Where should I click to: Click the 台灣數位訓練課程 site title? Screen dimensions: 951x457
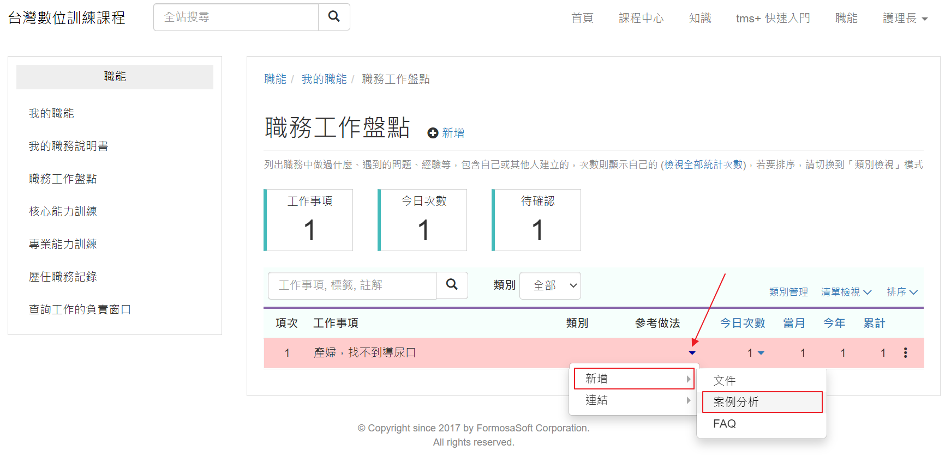pyautogui.click(x=67, y=18)
